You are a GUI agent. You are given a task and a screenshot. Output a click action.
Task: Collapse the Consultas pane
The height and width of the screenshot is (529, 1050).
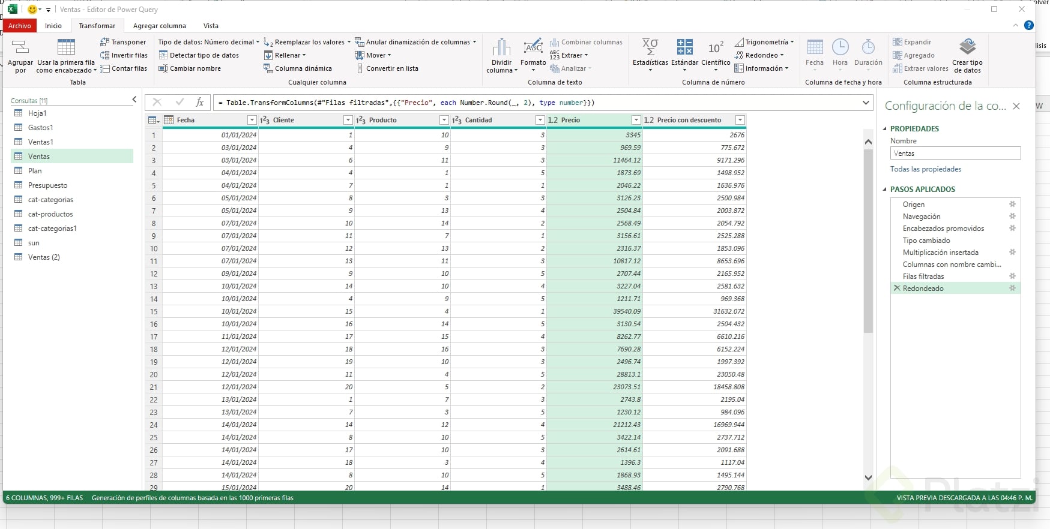coord(134,100)
